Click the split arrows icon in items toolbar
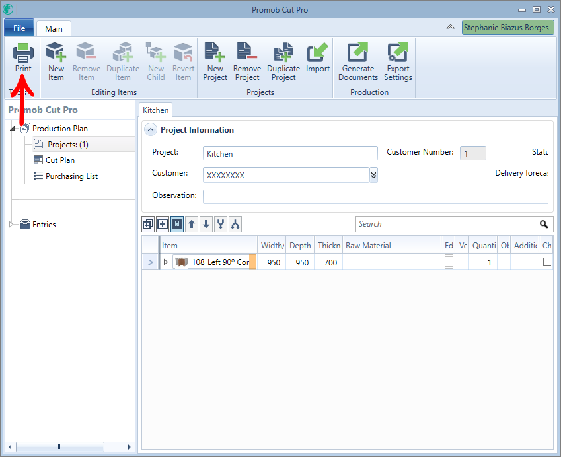 point(235,225)
